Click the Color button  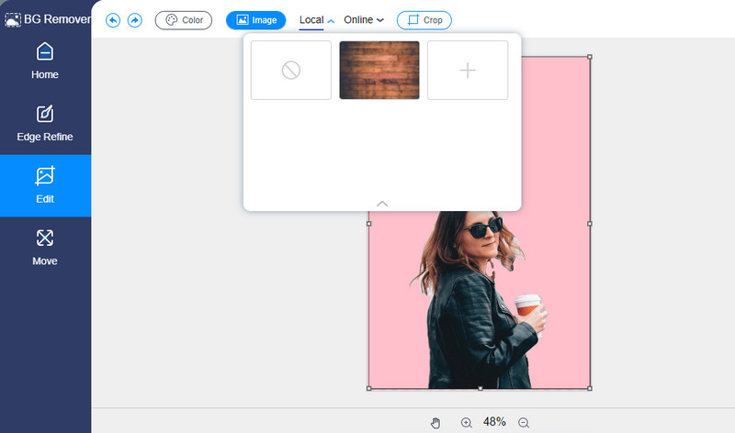click(x=184, y=20)
